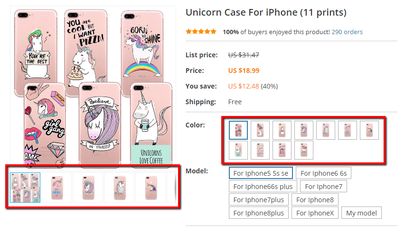Select the first thumbnail showing six cases
The width and height of the screenshot is (405, 233).
[25, 188]
